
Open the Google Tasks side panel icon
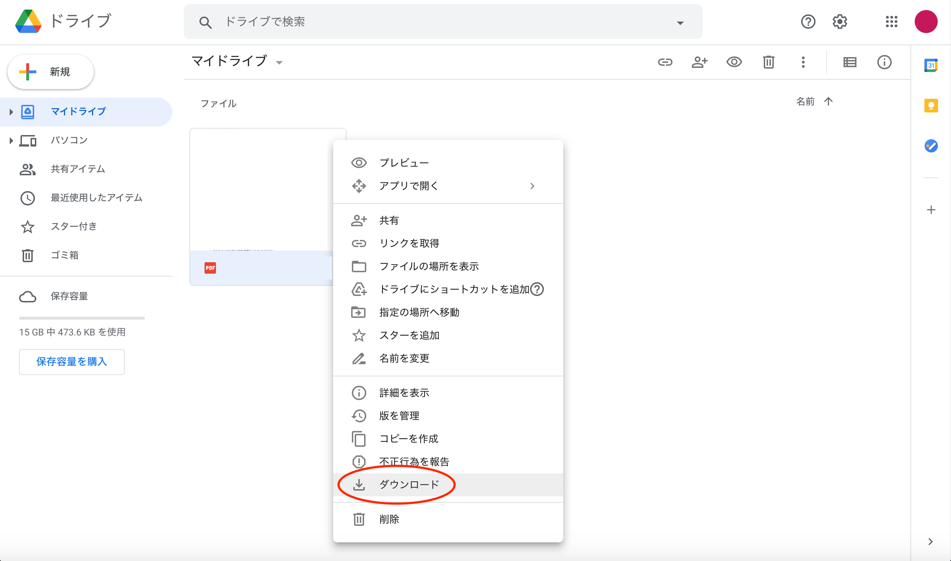click(x=931, y=146)
